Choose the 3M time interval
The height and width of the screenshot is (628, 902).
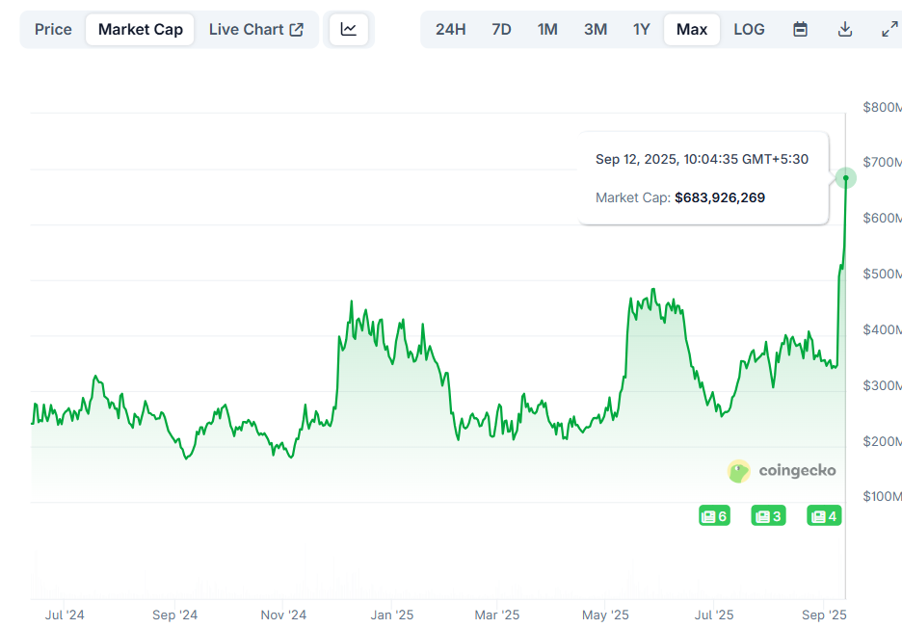coord(595,29)
